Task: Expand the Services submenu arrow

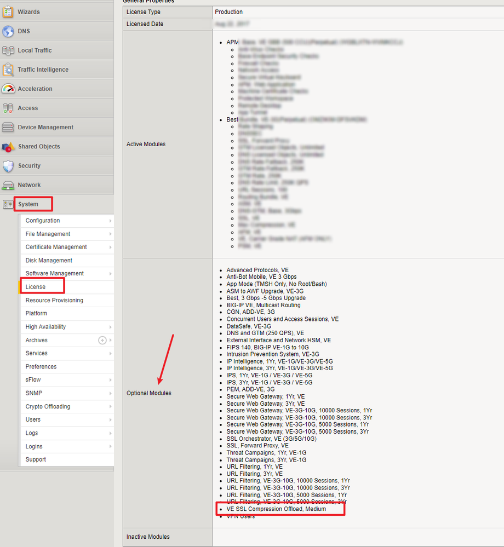Action: pos(110,353)
